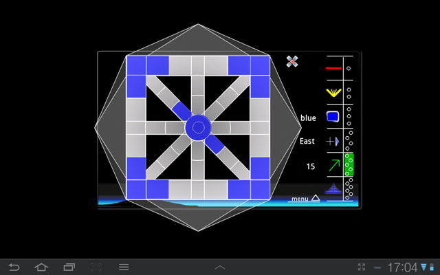Tap the four-circle group beside East icon
Image resolution: width=440 pixels, height=275 pixels.
pos(349,140)
